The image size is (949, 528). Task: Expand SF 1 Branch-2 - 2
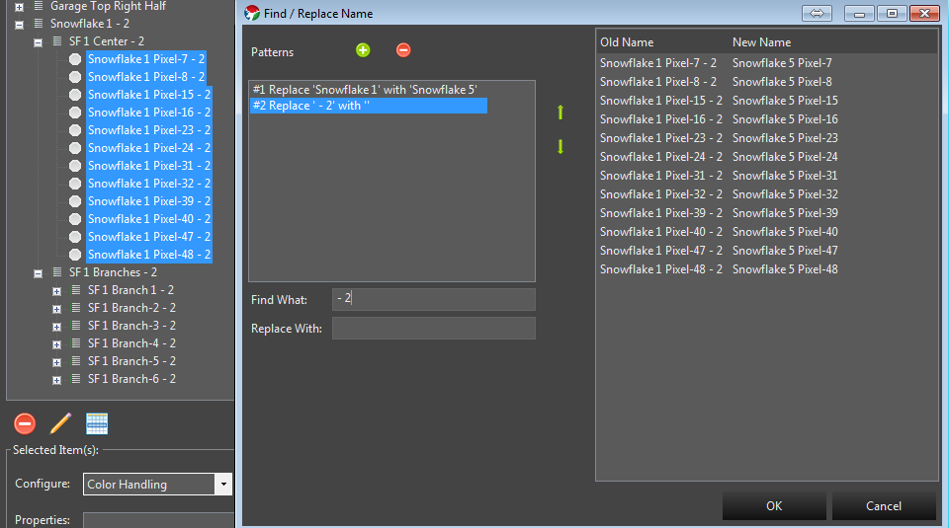point(57,309)
